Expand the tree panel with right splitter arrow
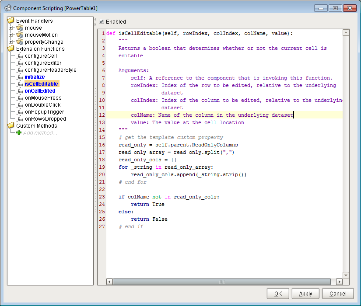This screenshot has height=306, width=361. click(95, 24)
